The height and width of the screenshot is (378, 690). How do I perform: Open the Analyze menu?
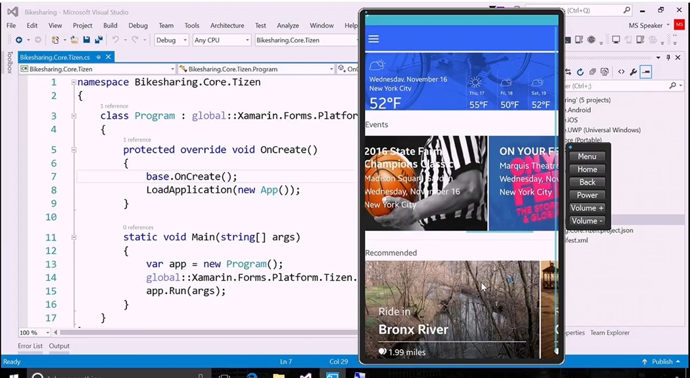[x=288, y=26]
